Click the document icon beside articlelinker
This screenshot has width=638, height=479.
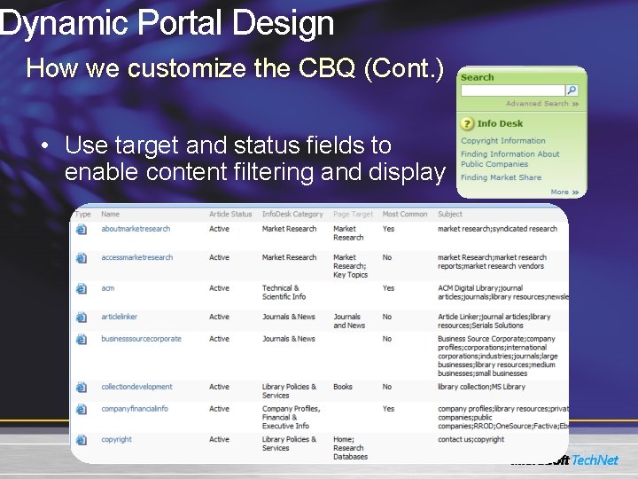tap(82, 318)
